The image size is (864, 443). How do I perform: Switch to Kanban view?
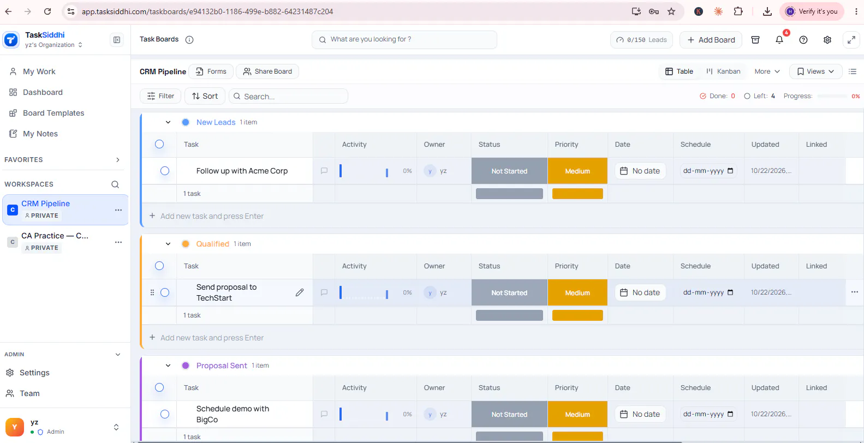tap(723, 71)
